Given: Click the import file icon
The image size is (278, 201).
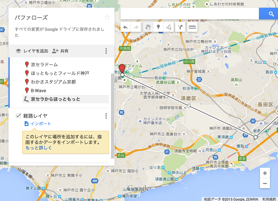Looking at the screenshot, I should click(x=26, y=124).
